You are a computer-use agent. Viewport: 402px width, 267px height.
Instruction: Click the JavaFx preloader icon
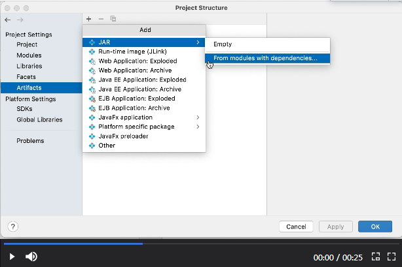[92, 136]
